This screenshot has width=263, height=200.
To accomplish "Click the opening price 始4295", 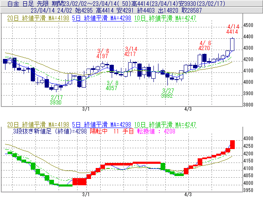I will tap(84, 11).
